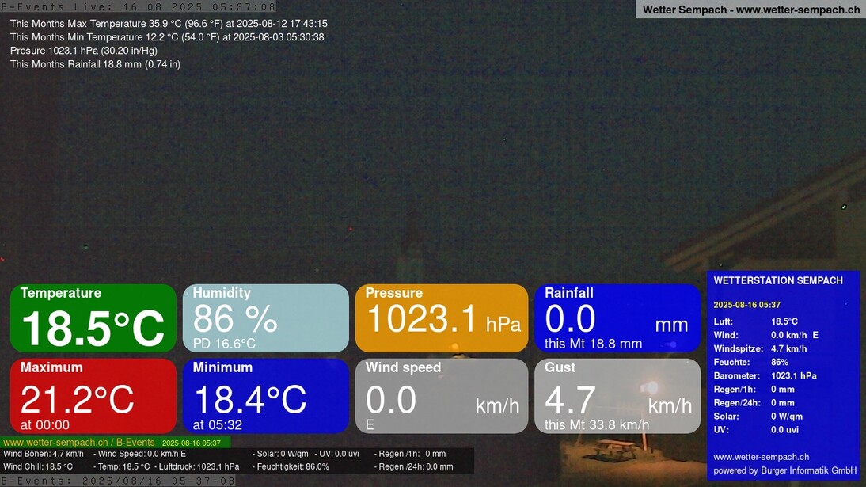866x487 pixels.
Task: Click 'Luftdruck: 1023.1 hPa' in status strip
Action: pos(199,466)
